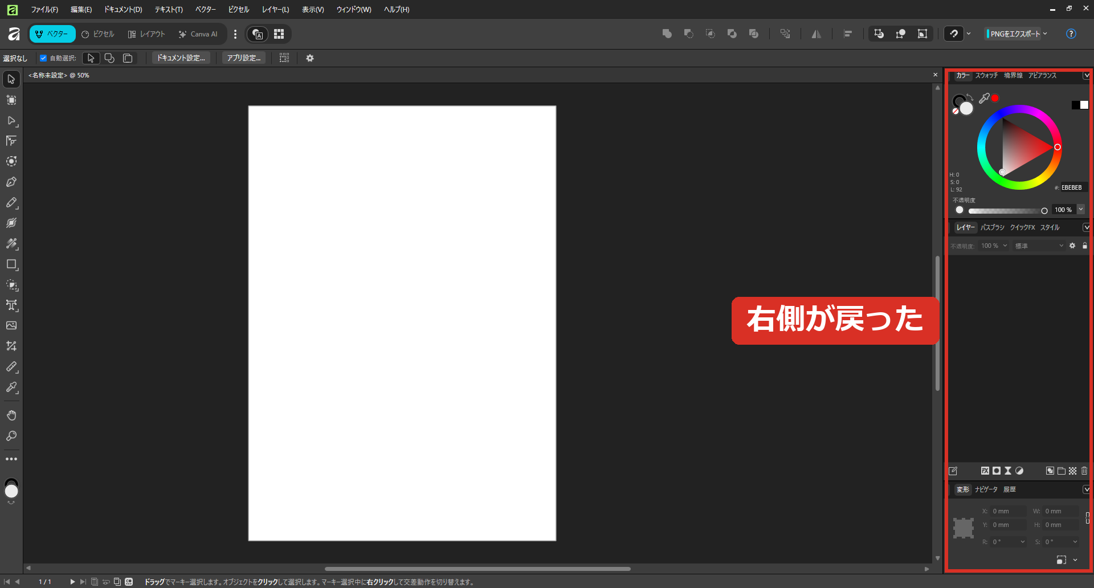Open help via the blue question mark icon
This screenshot has width=1094, height=588.
pyautogui.click(x=1071, y=34)
